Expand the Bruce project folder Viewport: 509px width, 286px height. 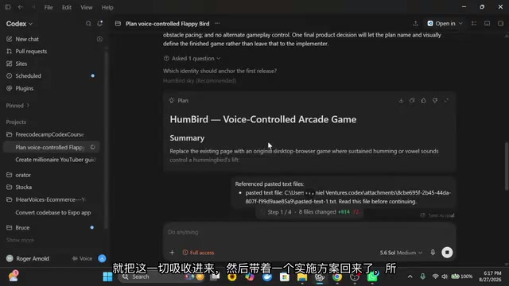point(22,228)
